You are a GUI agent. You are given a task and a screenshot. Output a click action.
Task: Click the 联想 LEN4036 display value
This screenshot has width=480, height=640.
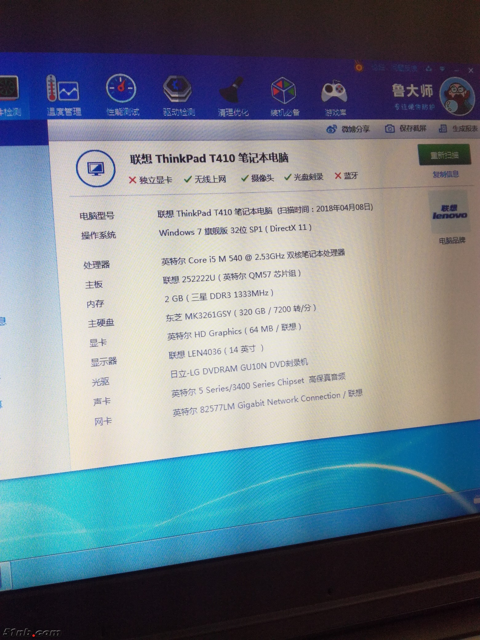pyautogui.click(x=216, y=352)
